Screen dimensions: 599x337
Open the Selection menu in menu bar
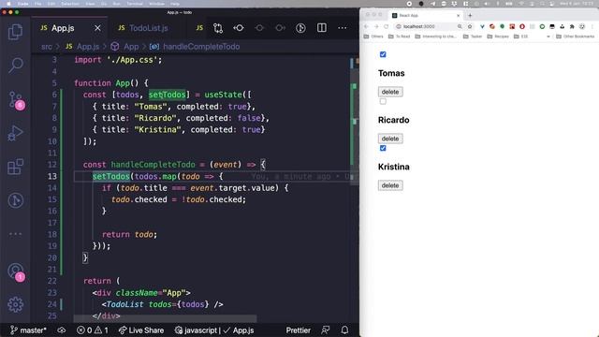[x=70, y=4]
